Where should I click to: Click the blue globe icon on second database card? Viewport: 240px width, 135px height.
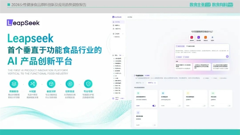[163, 93]
